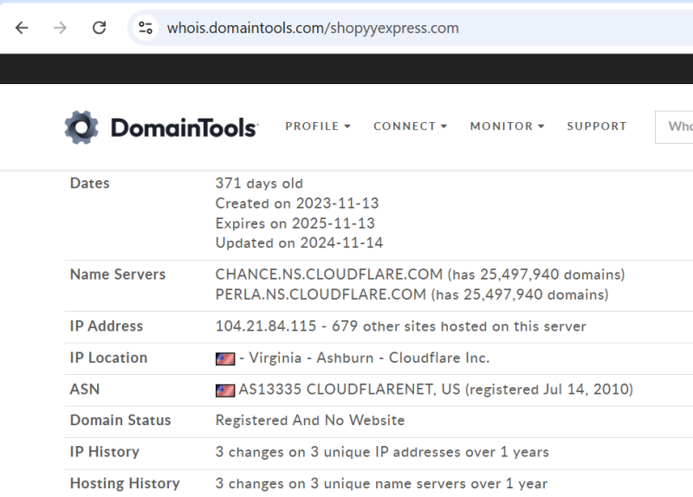
Task: Click the 'IP Location' row label
Action: pyautogui.click(x=108, y=358)
